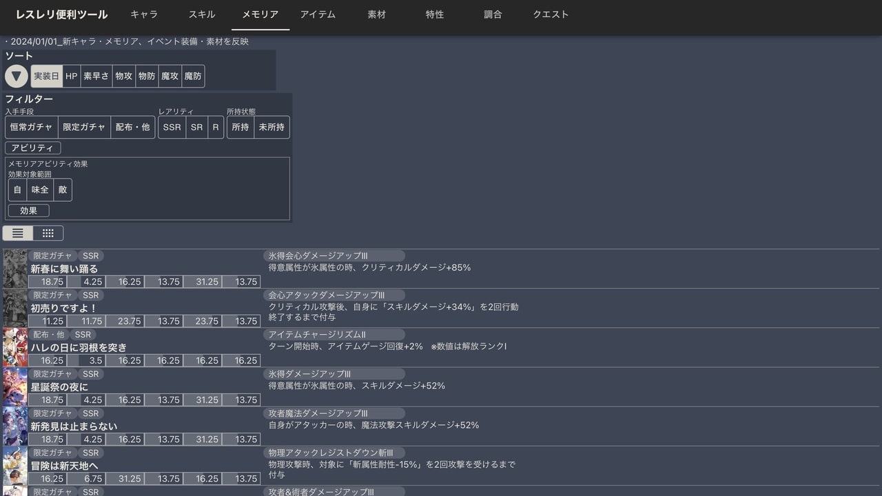Image resolution: width=882 pixels, height=496 pixels.
Task: Filter by 未所持 status
Action: [272, 127]
